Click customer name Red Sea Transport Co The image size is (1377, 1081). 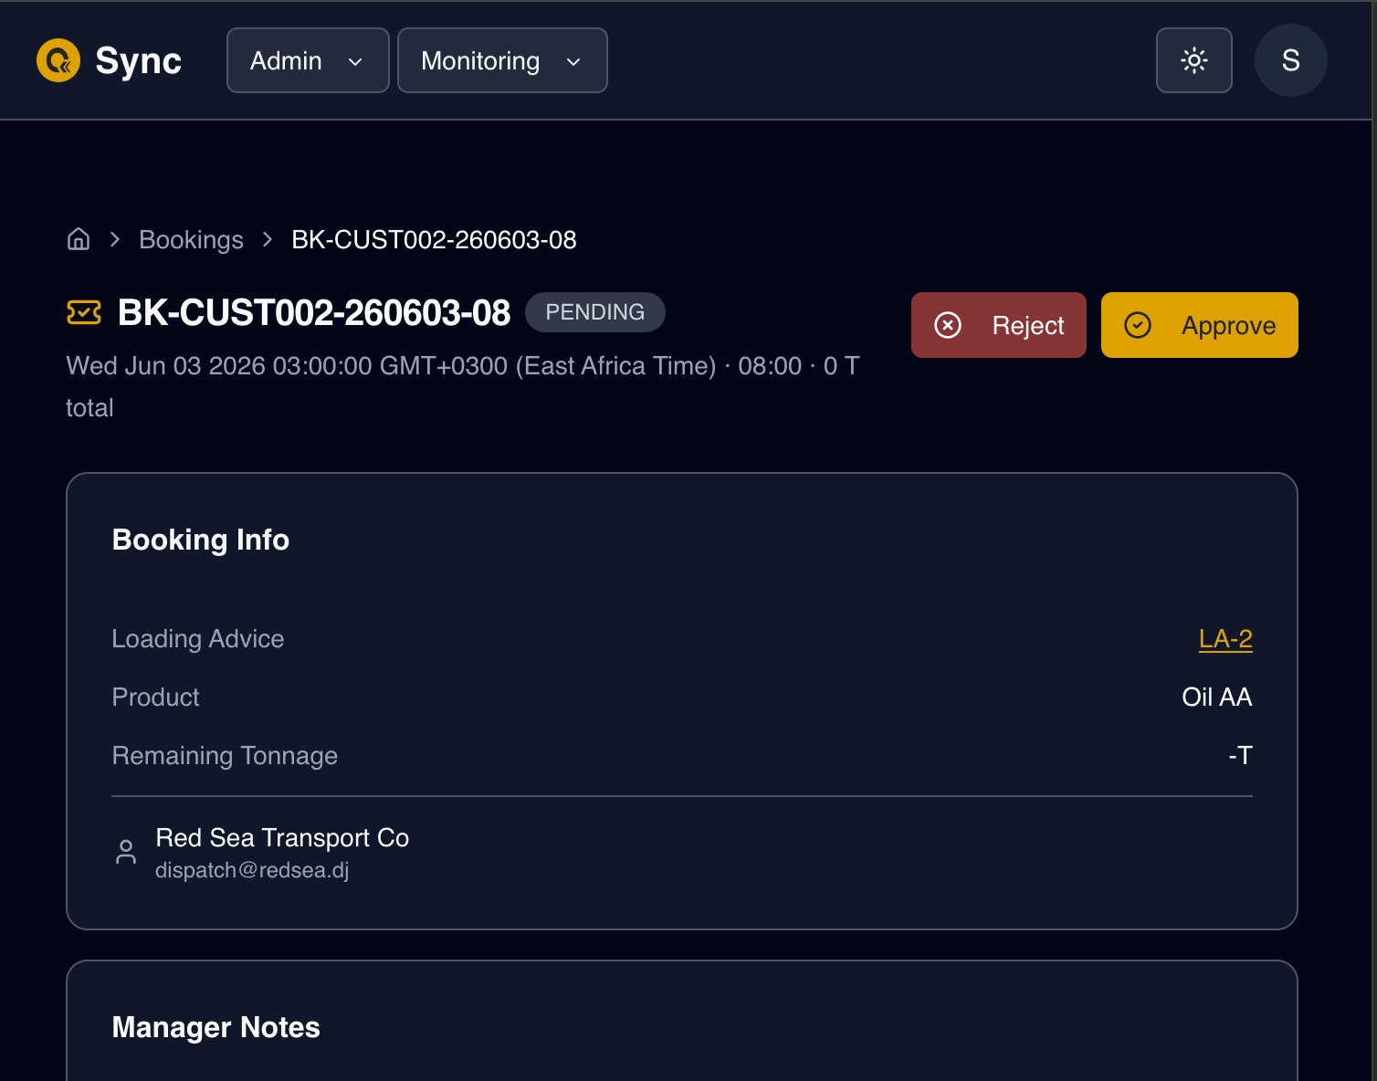[282, 837]
